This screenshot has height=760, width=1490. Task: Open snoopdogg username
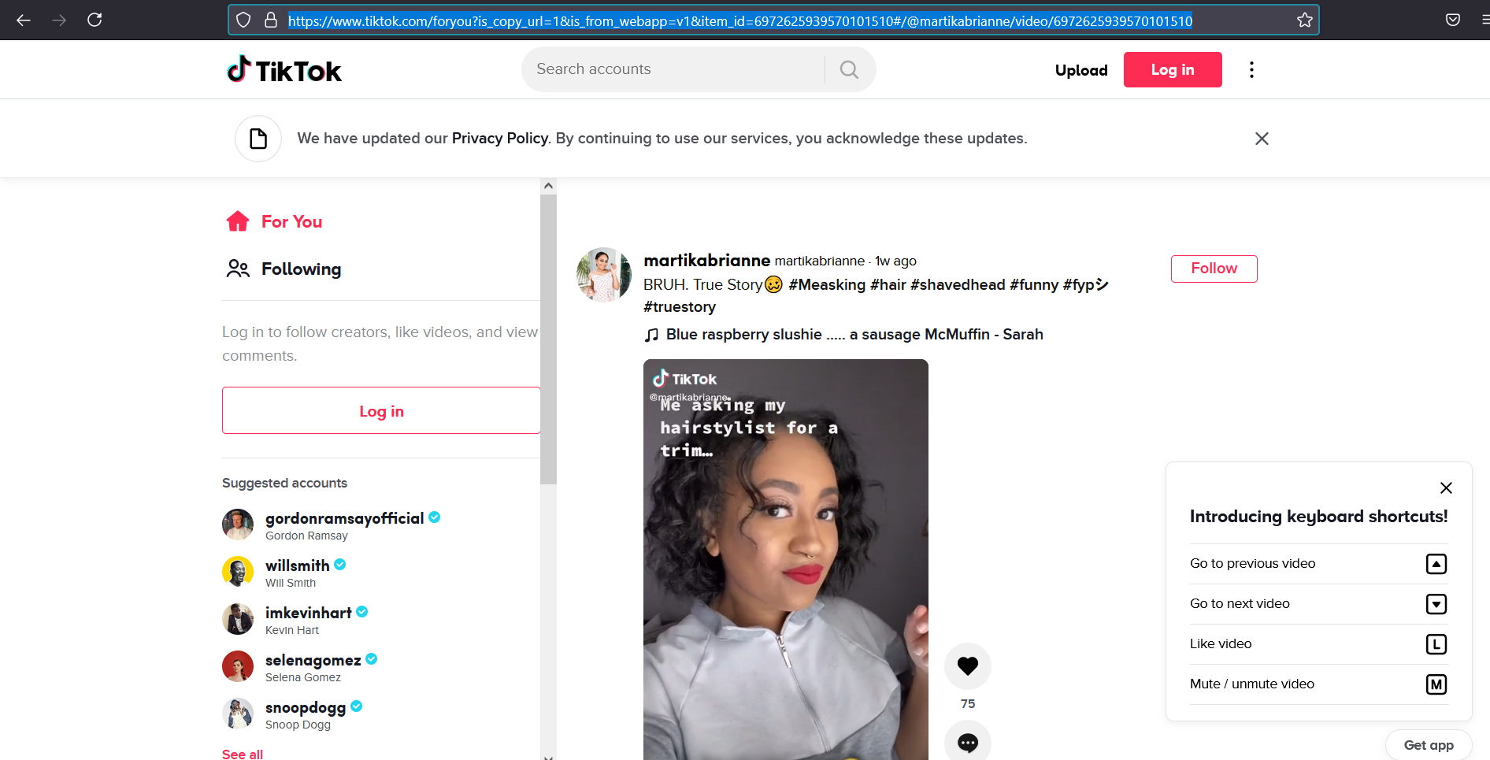coord(306,707)
